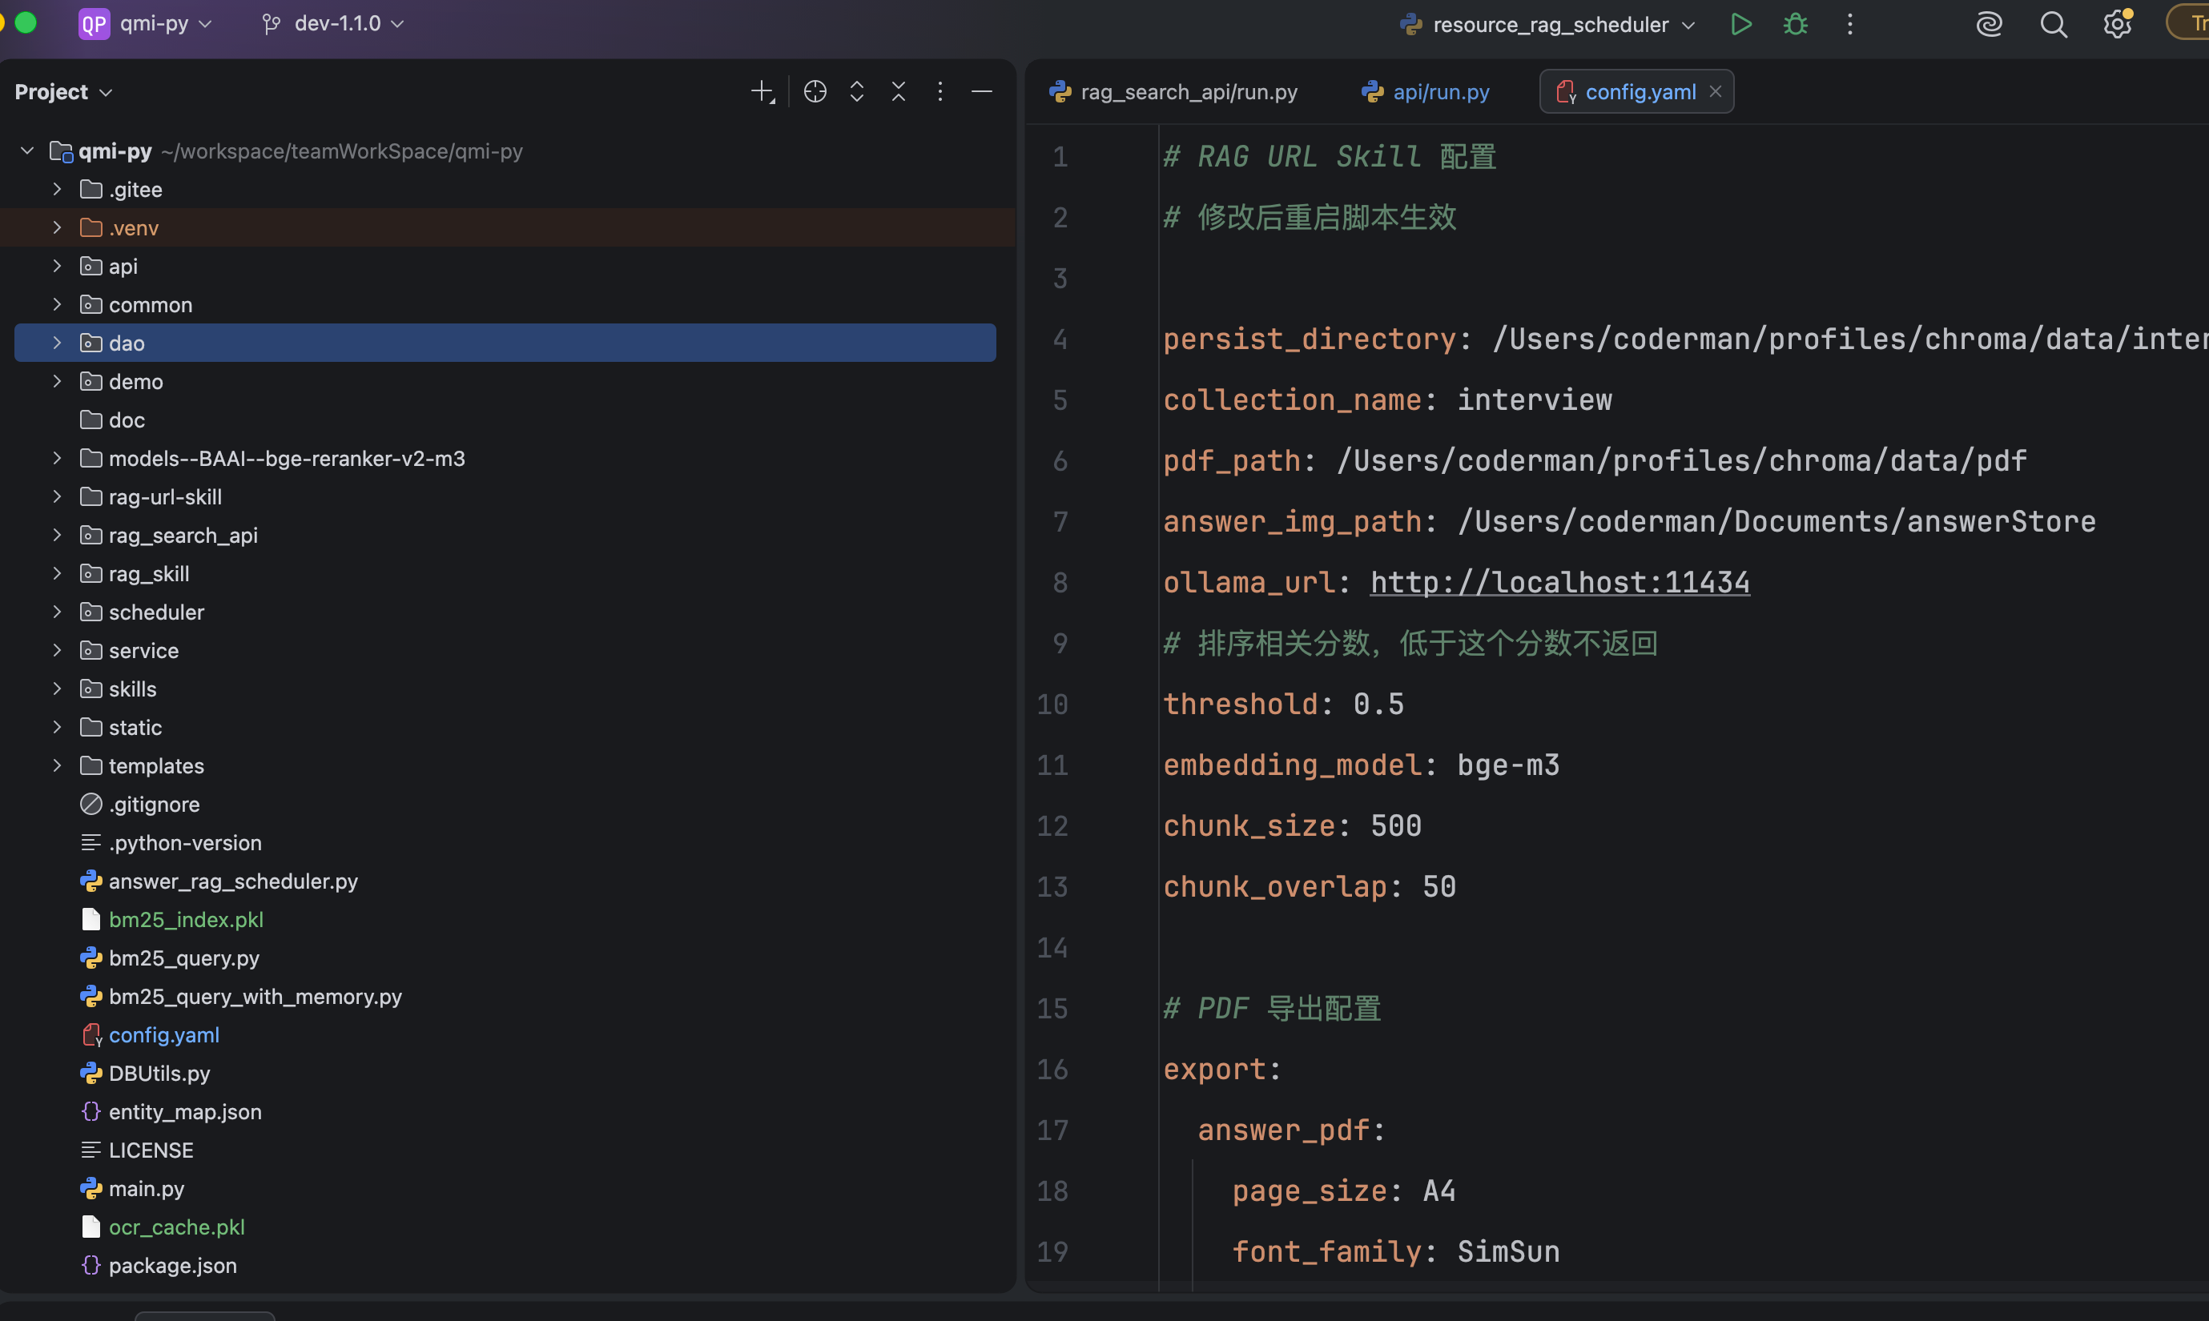Screen dimensions: 2209x1321
Task: Expand the dao folder
Action: [57, 343]
